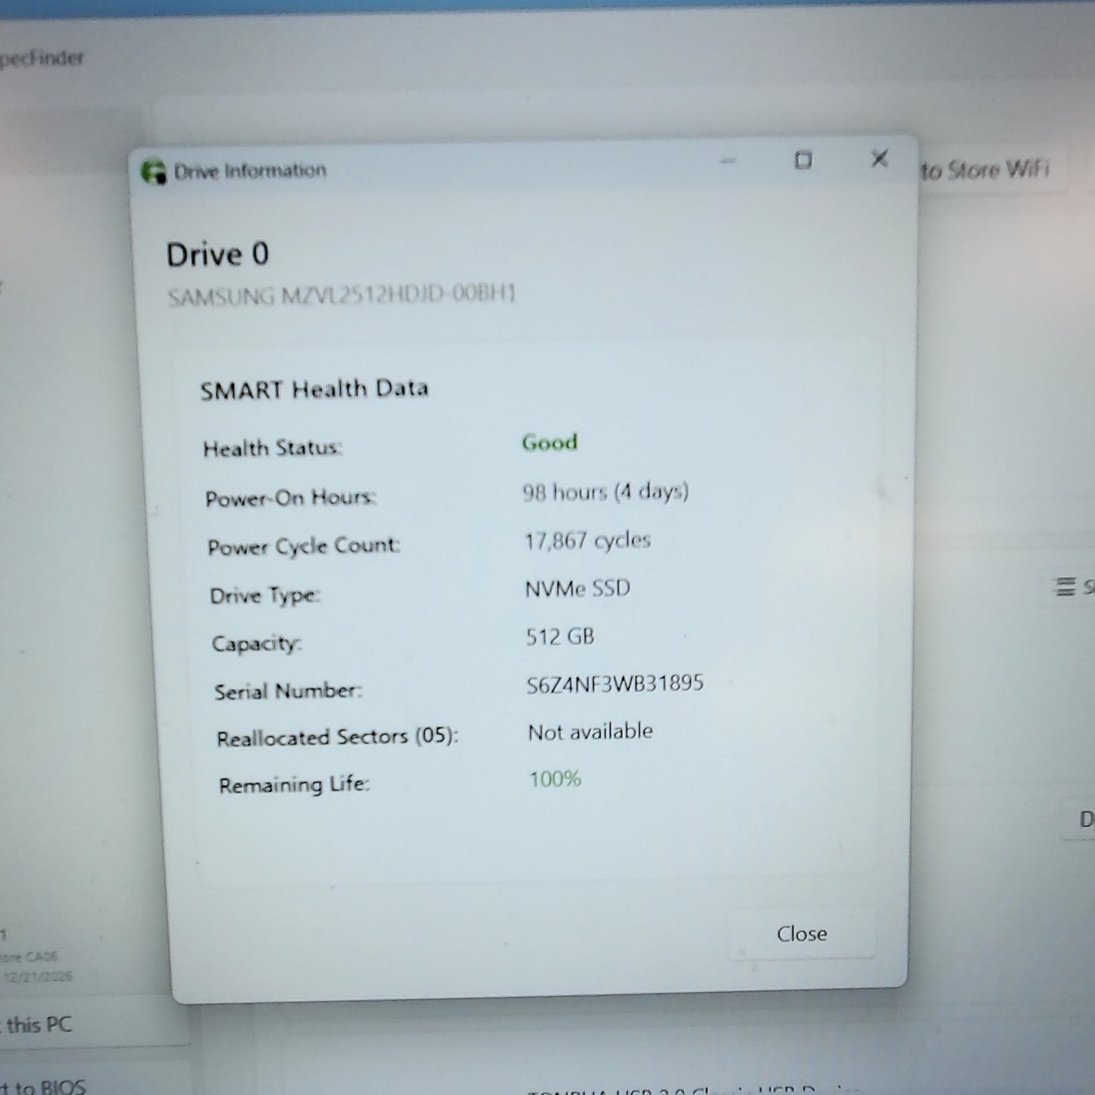The height and width of the screenshot is (1095, 1095).
Task: Click the list icon at right edge
Action: [1065, 587]
